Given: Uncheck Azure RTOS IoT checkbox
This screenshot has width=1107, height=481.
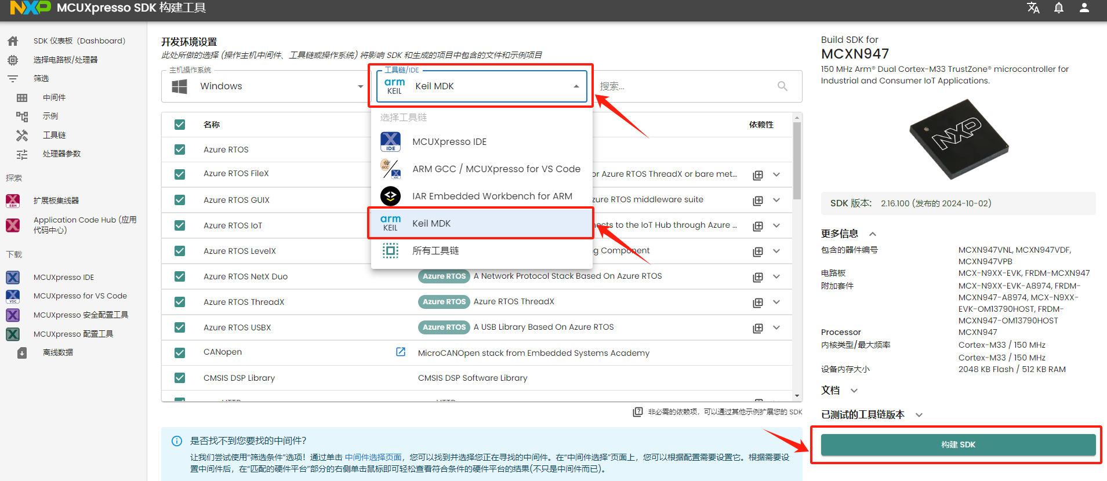Looking at the screenshot, I should pyautogui.click(x=180, y=225).
